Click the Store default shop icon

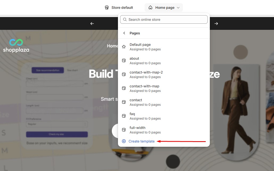pyautogui.click(x=107, y=8)
